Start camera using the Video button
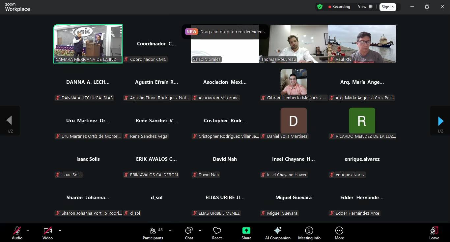Viewport: 450px width, 242px height. (x=47, y=233)
